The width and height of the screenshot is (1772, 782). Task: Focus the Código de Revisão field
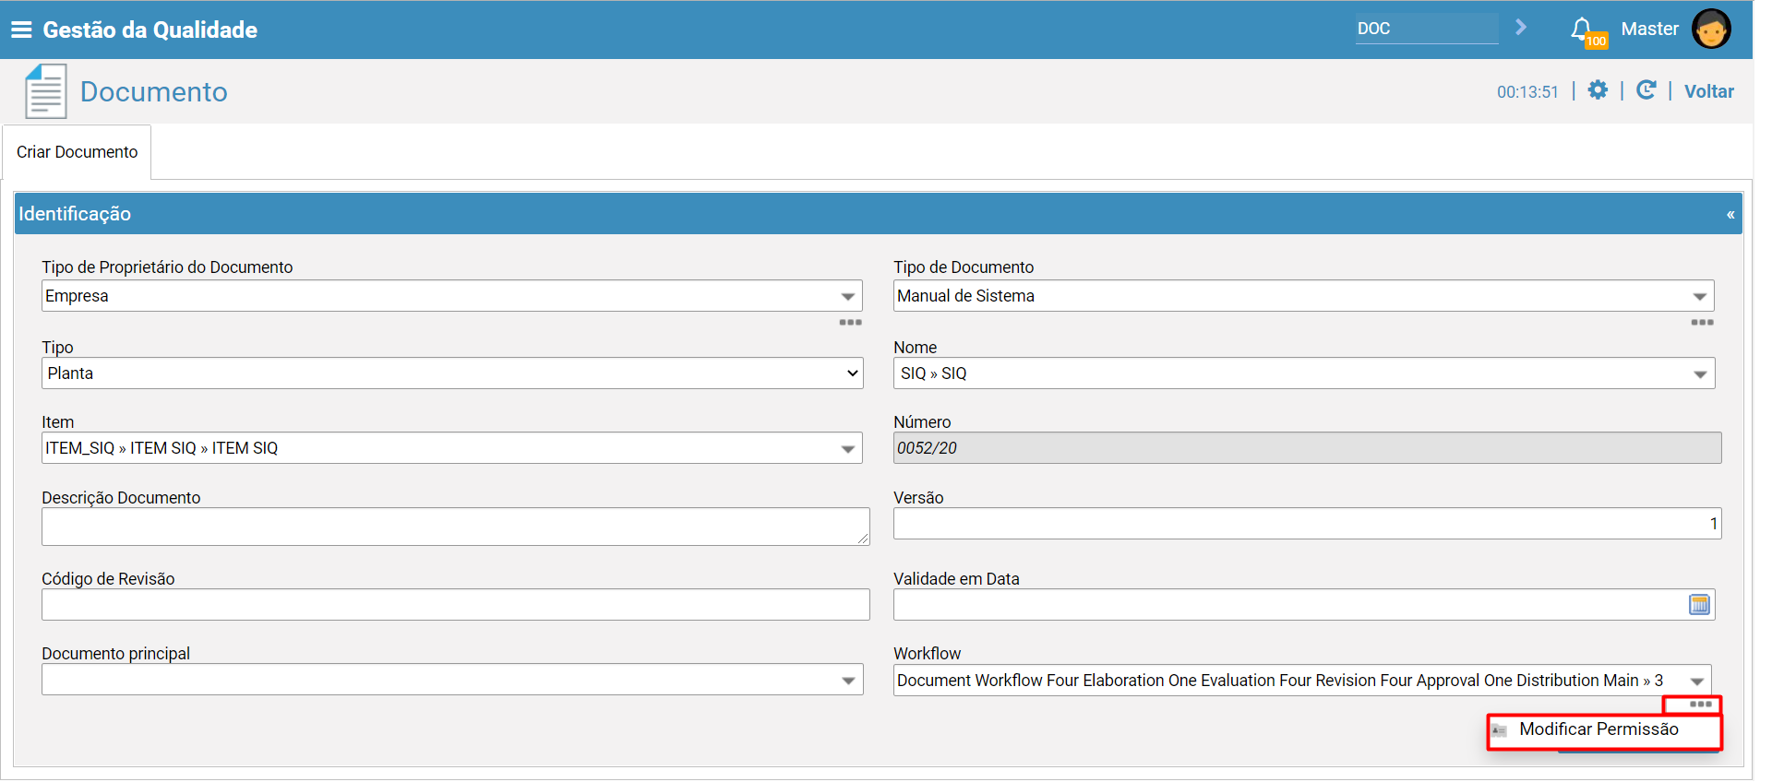click(x=456, y=605)
